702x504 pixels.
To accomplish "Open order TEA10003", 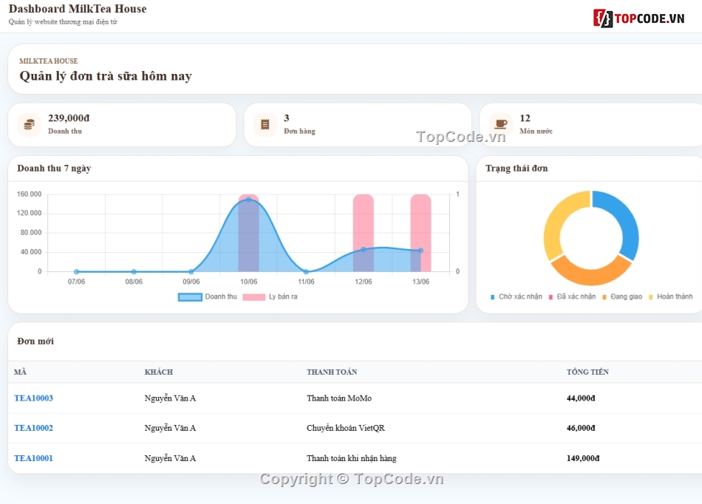I will pyautogui.click(x=33, y=398).
